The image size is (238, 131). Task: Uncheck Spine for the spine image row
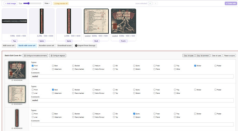pos(134,114)
